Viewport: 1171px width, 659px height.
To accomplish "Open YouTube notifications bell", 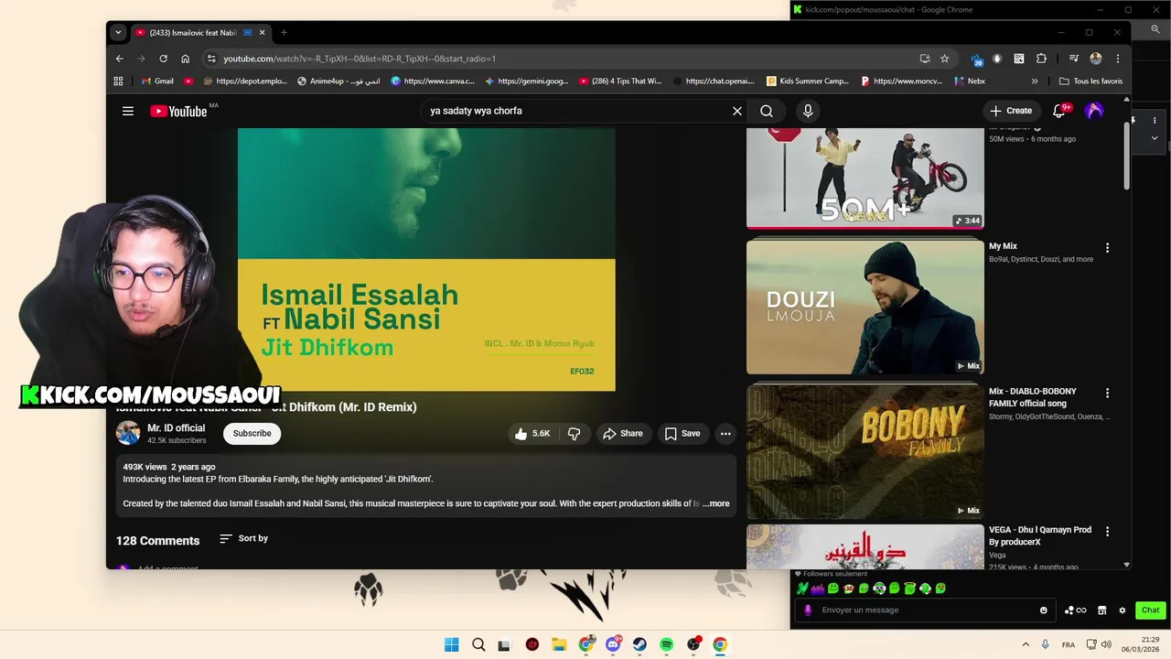I will [1059, 111].
